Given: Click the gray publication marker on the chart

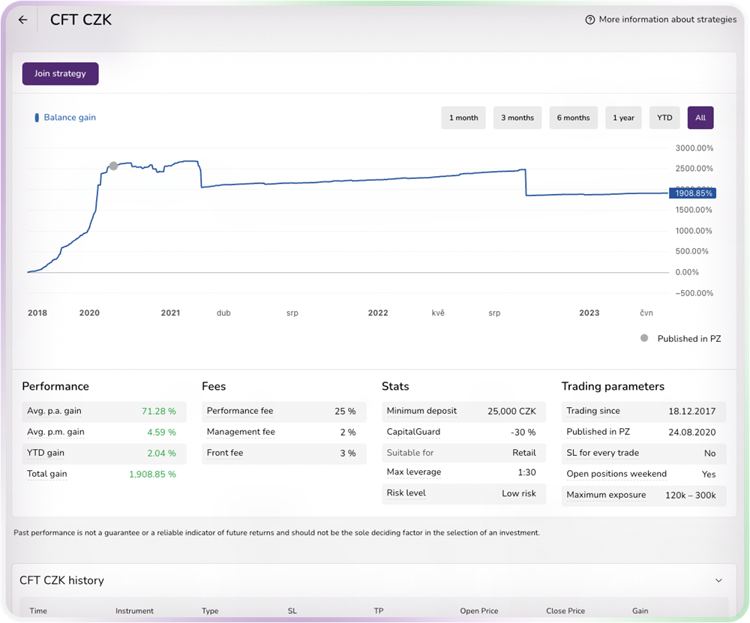Looking at the screenshot, I should tap(113, 166).
